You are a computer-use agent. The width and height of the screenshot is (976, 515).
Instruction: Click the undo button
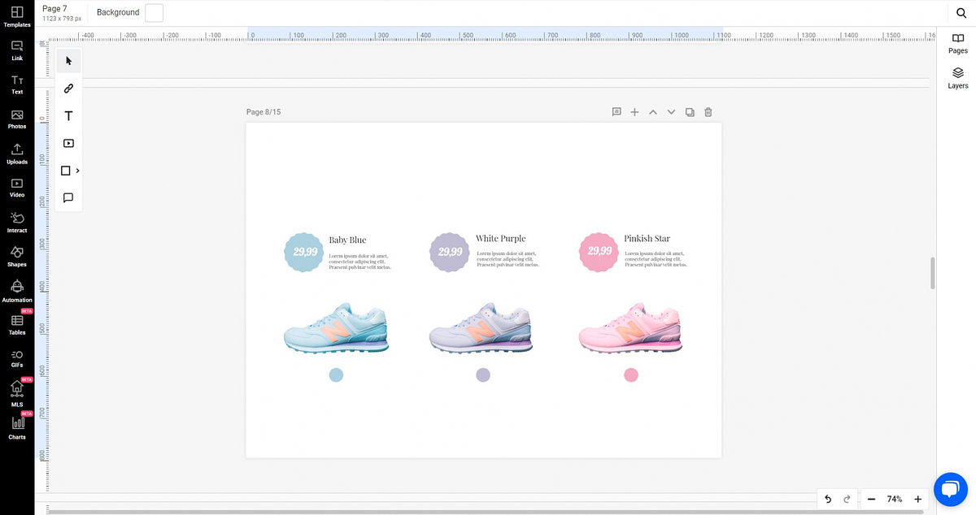pos(828,499)
